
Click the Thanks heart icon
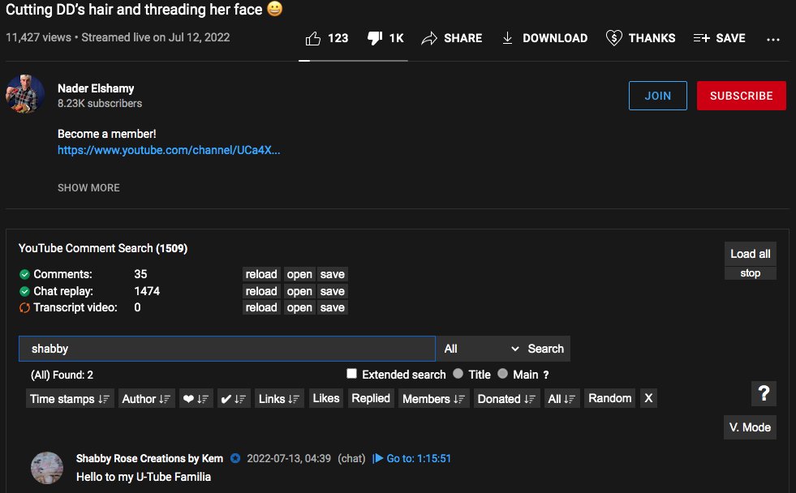pyautogui.click(x=613, y=38)
